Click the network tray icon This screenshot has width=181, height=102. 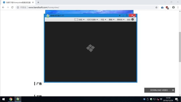point(154,99)
